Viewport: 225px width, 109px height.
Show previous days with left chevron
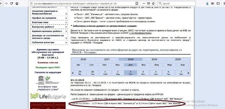point(73,73)
